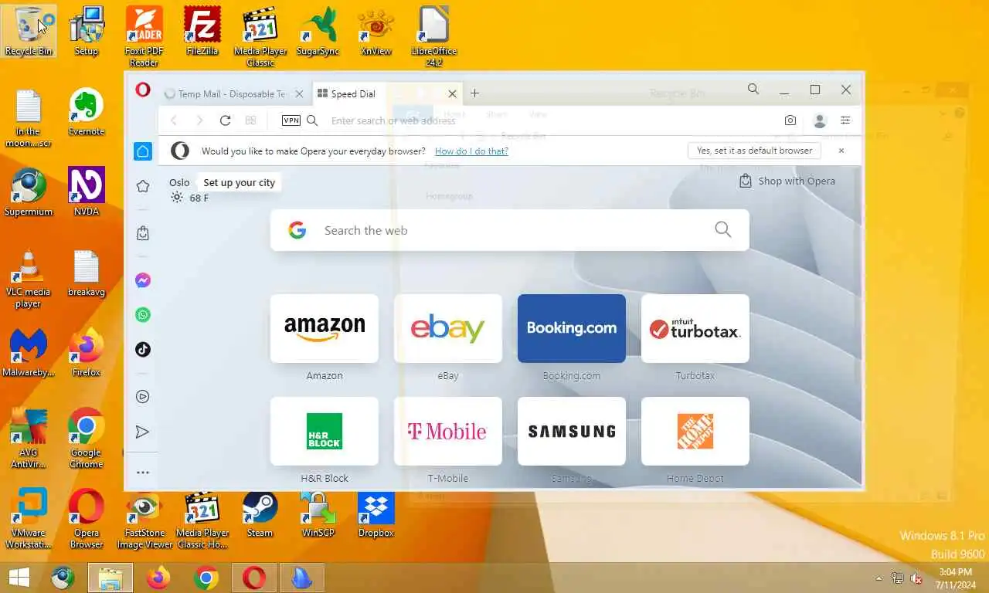Viewport: 989px width, 593px height.
Task: Click the Oslo weather 68 F widget
Action: click(x=189, y=190)
